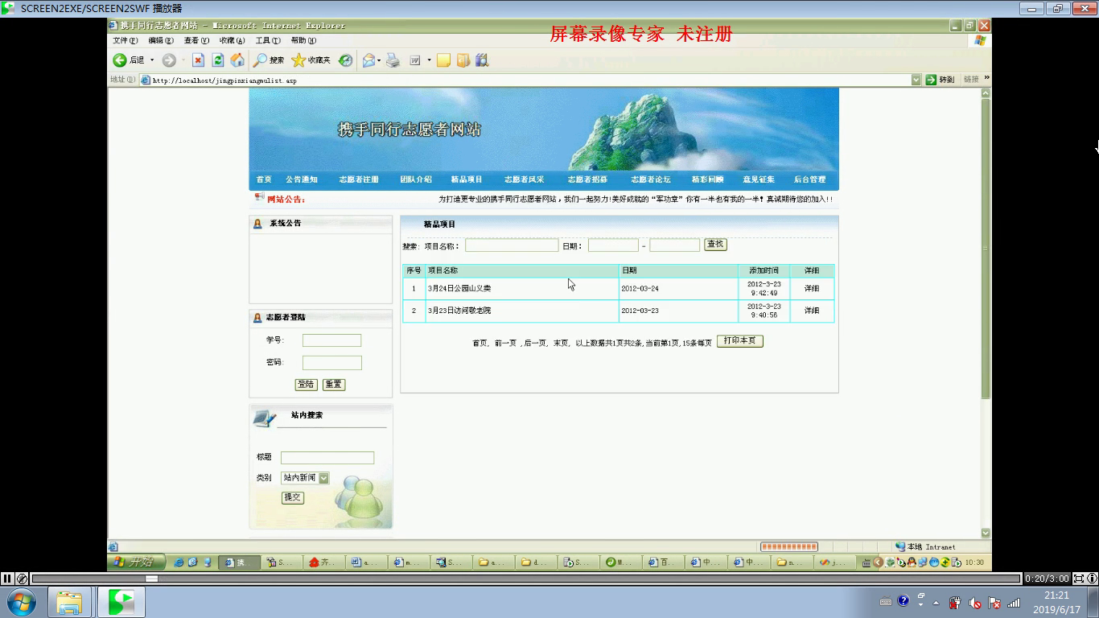Click the 标题 input in 站内搜索
This screenshot has height=618, width=1099.
pyautogui.click(x=327, y=458)
